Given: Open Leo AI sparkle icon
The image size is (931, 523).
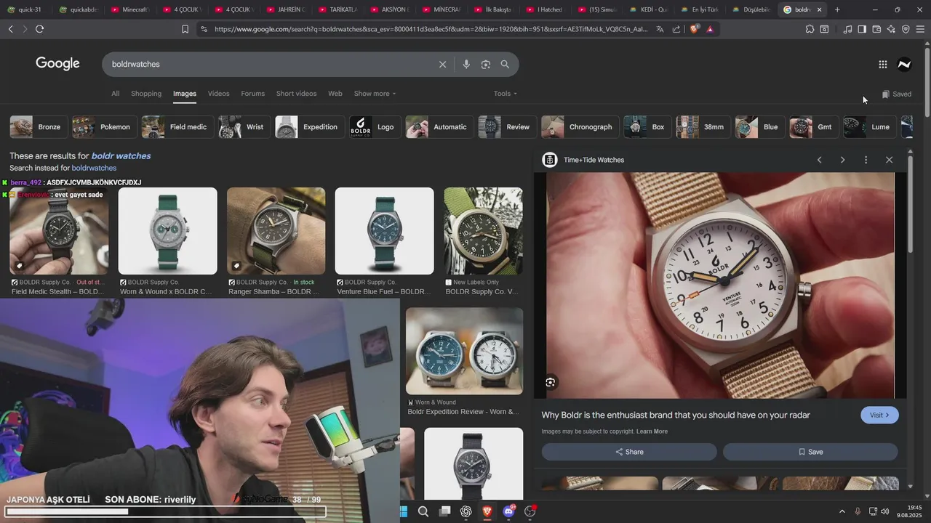Looking at the screenshot, I should tap(891, 29).
